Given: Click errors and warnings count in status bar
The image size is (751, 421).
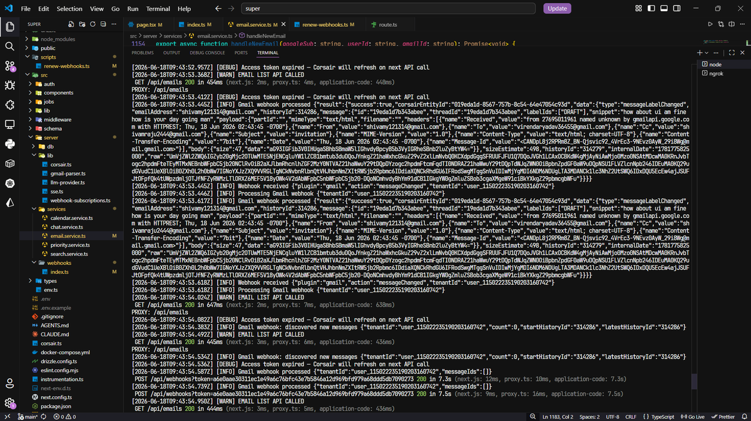Looking at the screenshot, I should point(64,417).
